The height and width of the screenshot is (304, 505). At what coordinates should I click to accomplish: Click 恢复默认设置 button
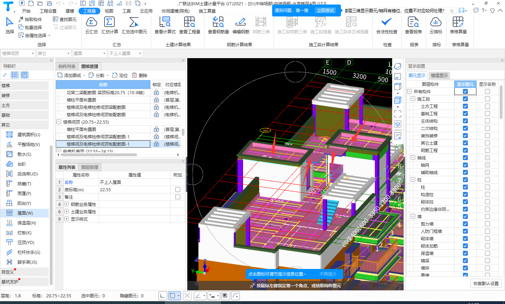[x=486, y=283]
